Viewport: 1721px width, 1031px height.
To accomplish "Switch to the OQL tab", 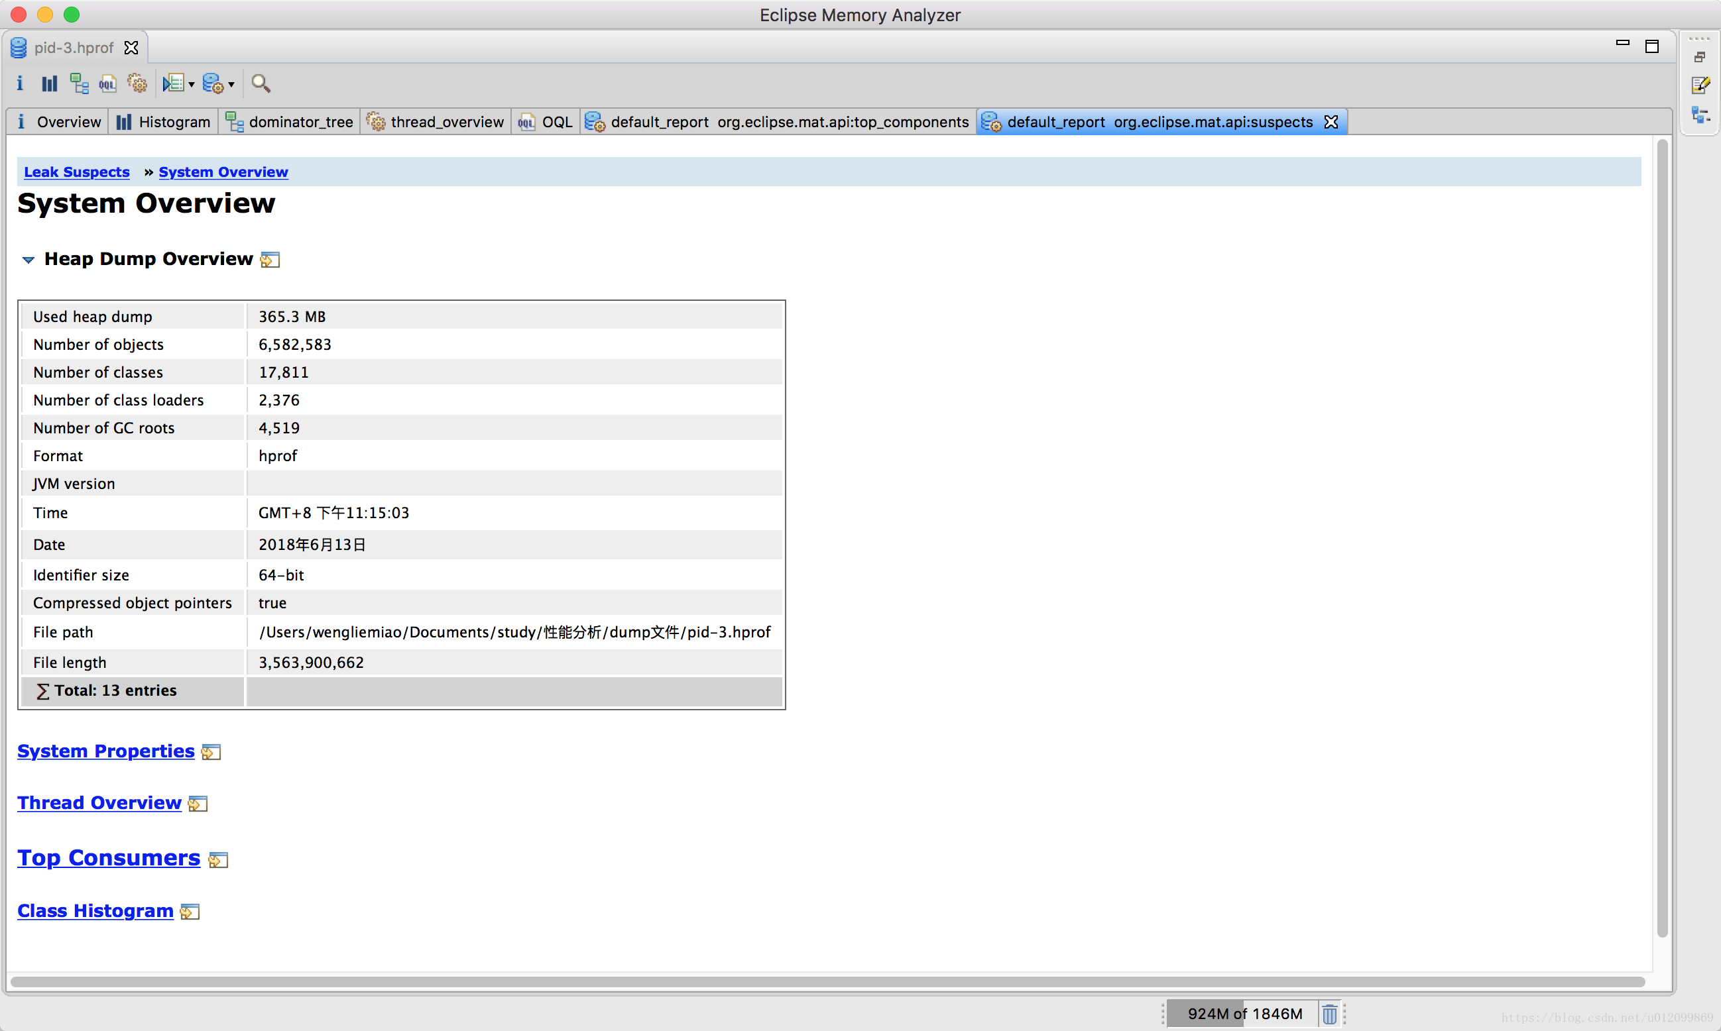I will click(546, 121).
